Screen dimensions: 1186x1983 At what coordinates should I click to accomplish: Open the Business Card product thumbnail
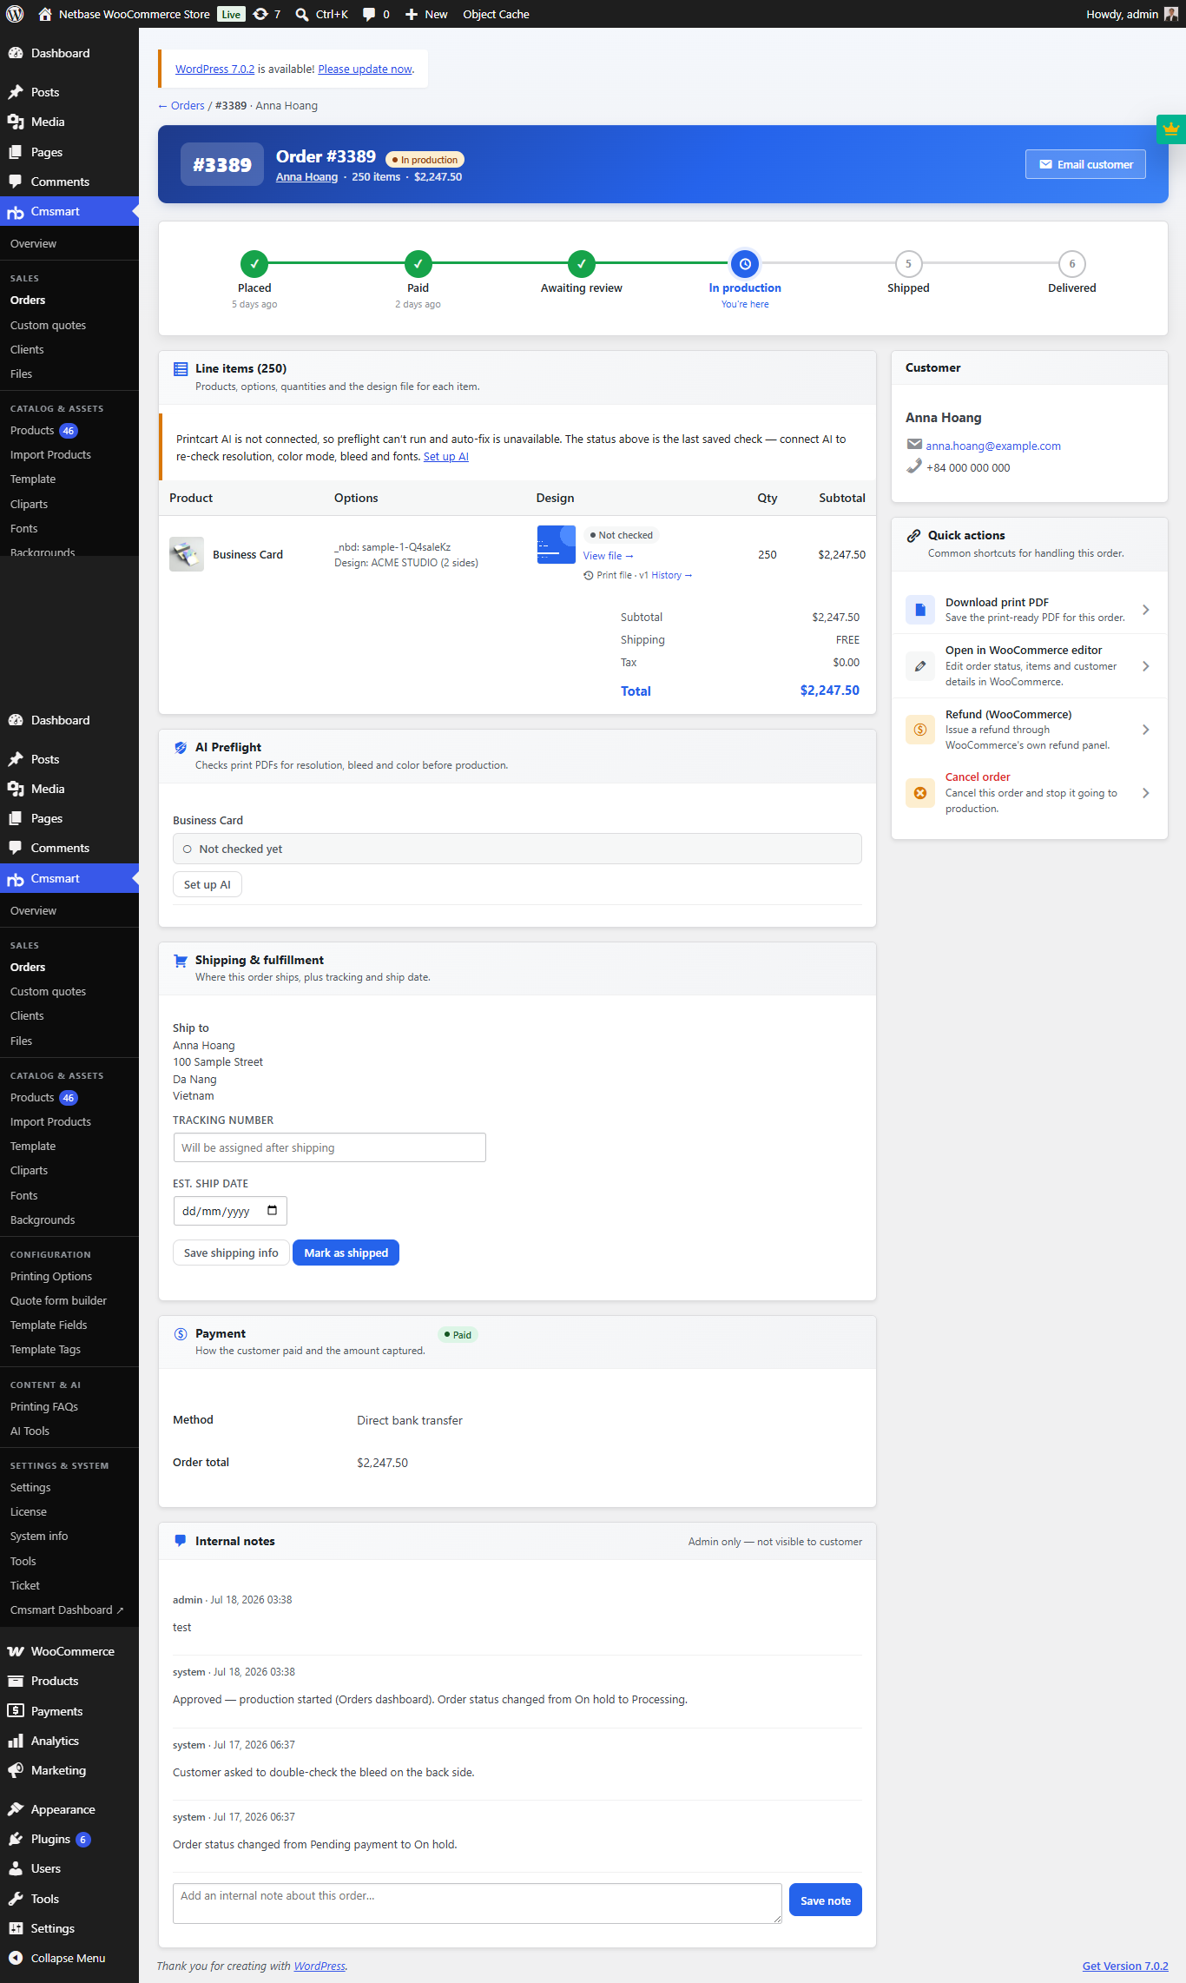pos(186,554)
